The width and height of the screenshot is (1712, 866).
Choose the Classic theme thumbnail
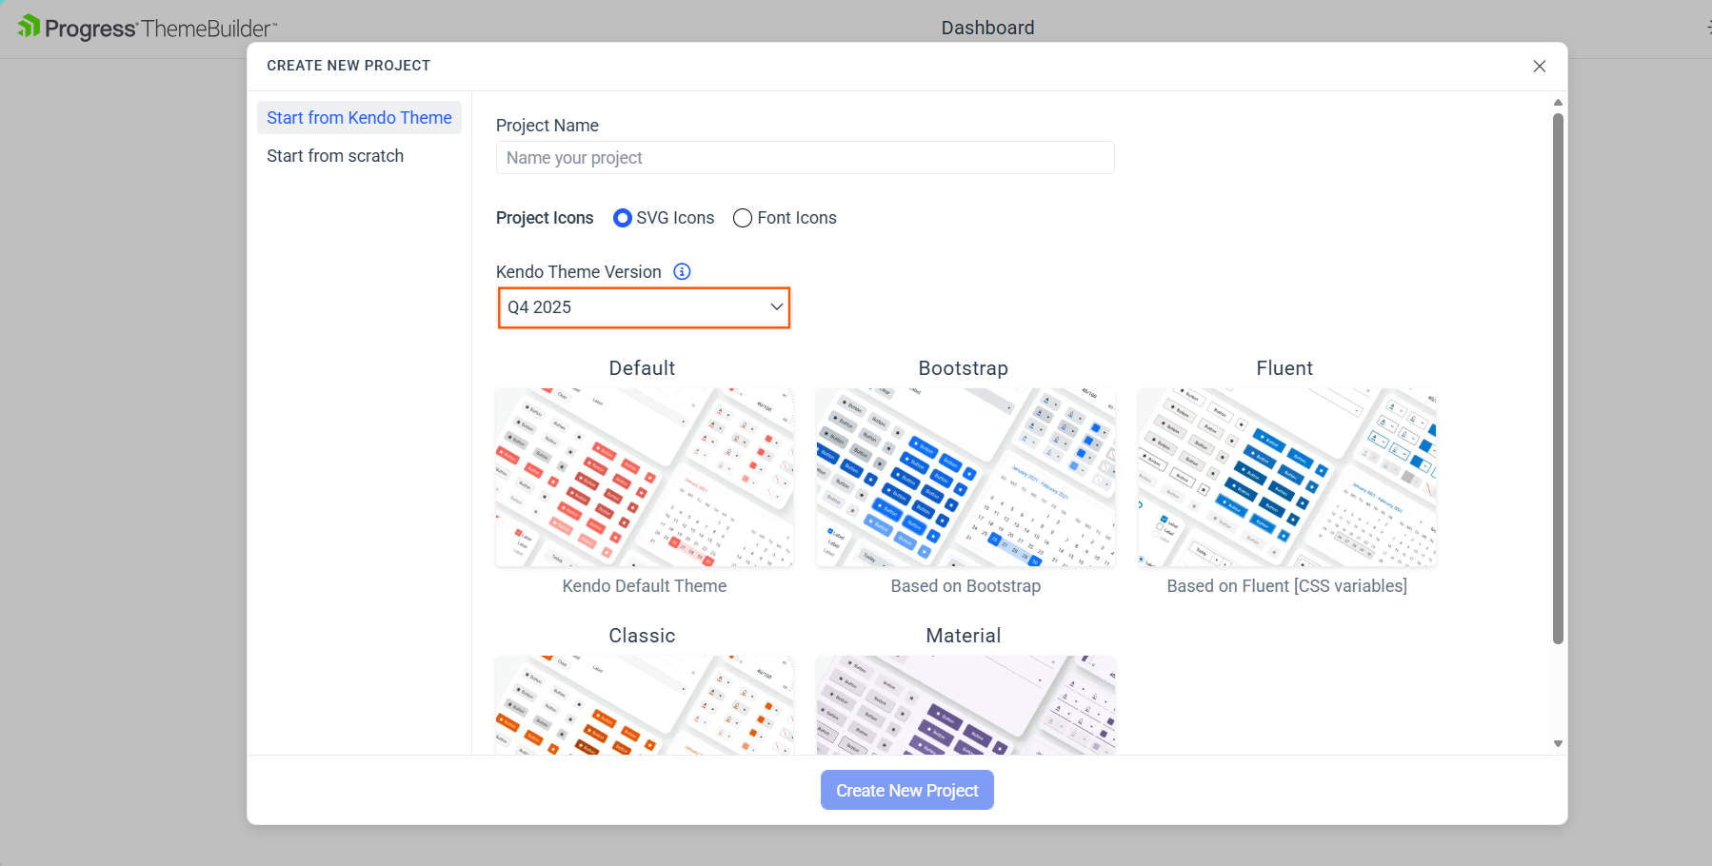(x=645, y=705)
